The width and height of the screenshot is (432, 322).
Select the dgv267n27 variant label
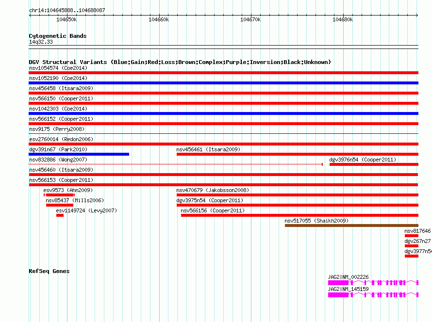pos(417,241)
